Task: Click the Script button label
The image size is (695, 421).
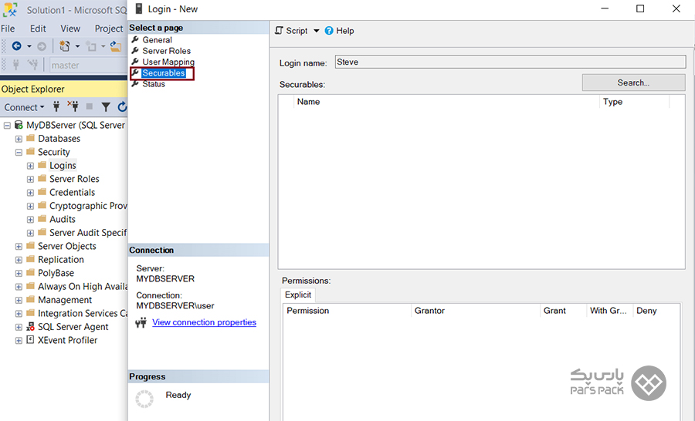Action: [297, 31]
